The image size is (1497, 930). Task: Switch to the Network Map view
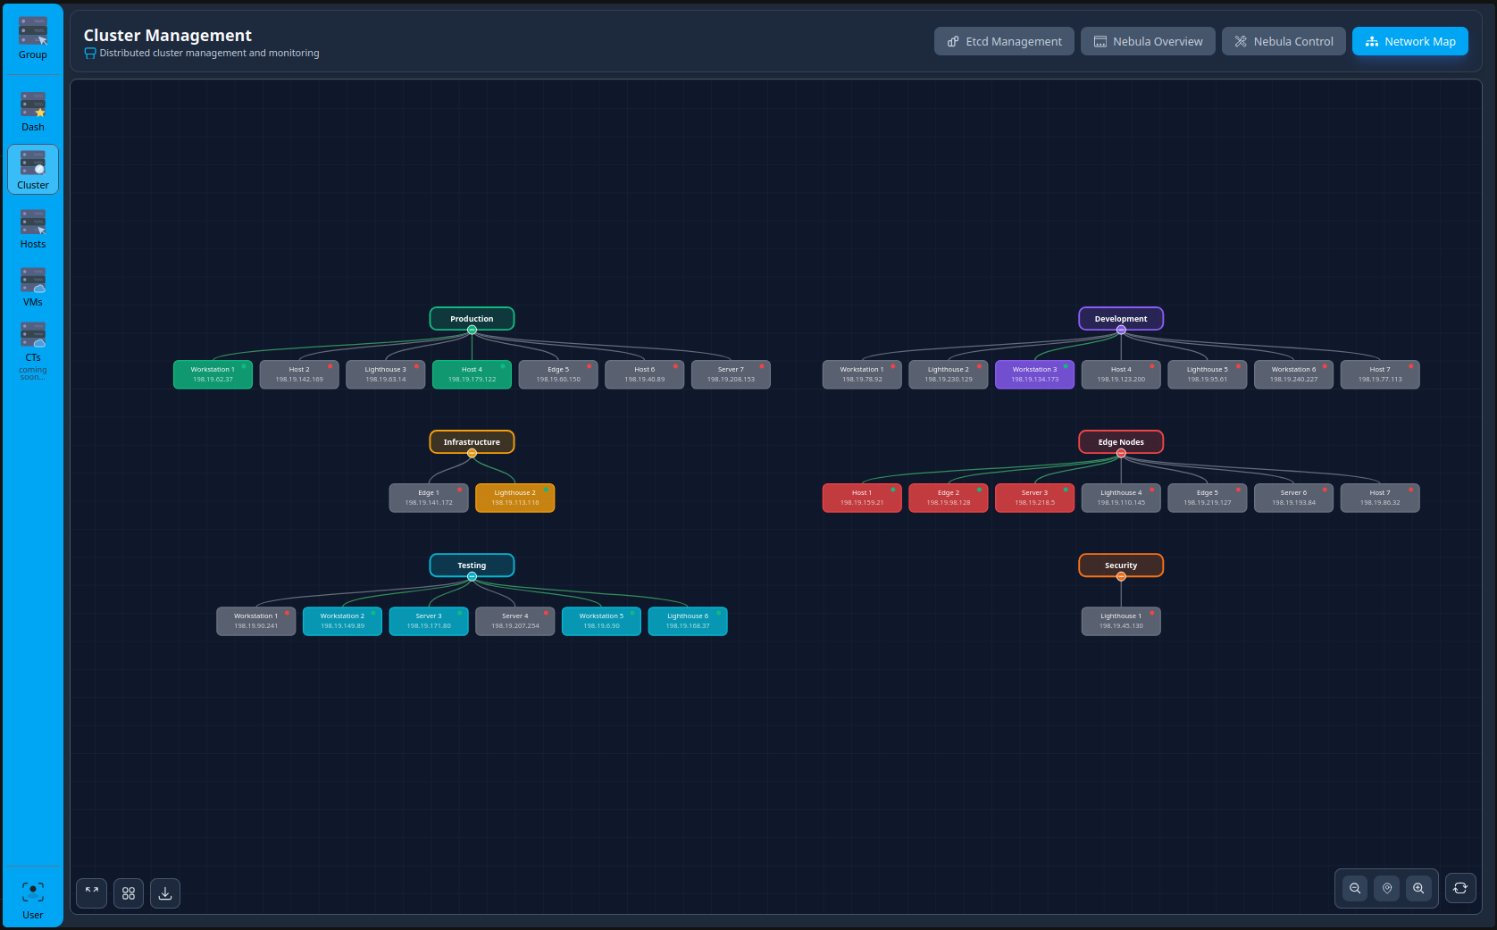coord(1409,41)
